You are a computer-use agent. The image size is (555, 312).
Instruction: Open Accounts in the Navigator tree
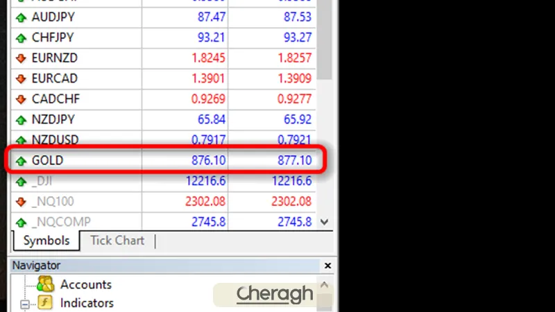(x=85, y=284)
